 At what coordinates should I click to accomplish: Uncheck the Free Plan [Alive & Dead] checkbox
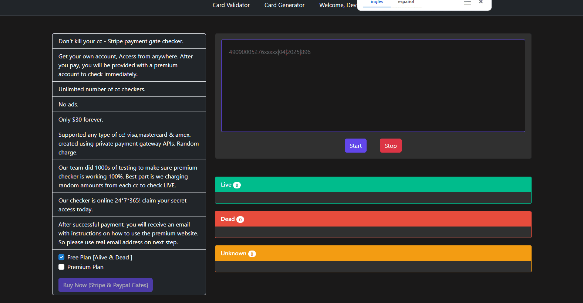pos(61,257)
